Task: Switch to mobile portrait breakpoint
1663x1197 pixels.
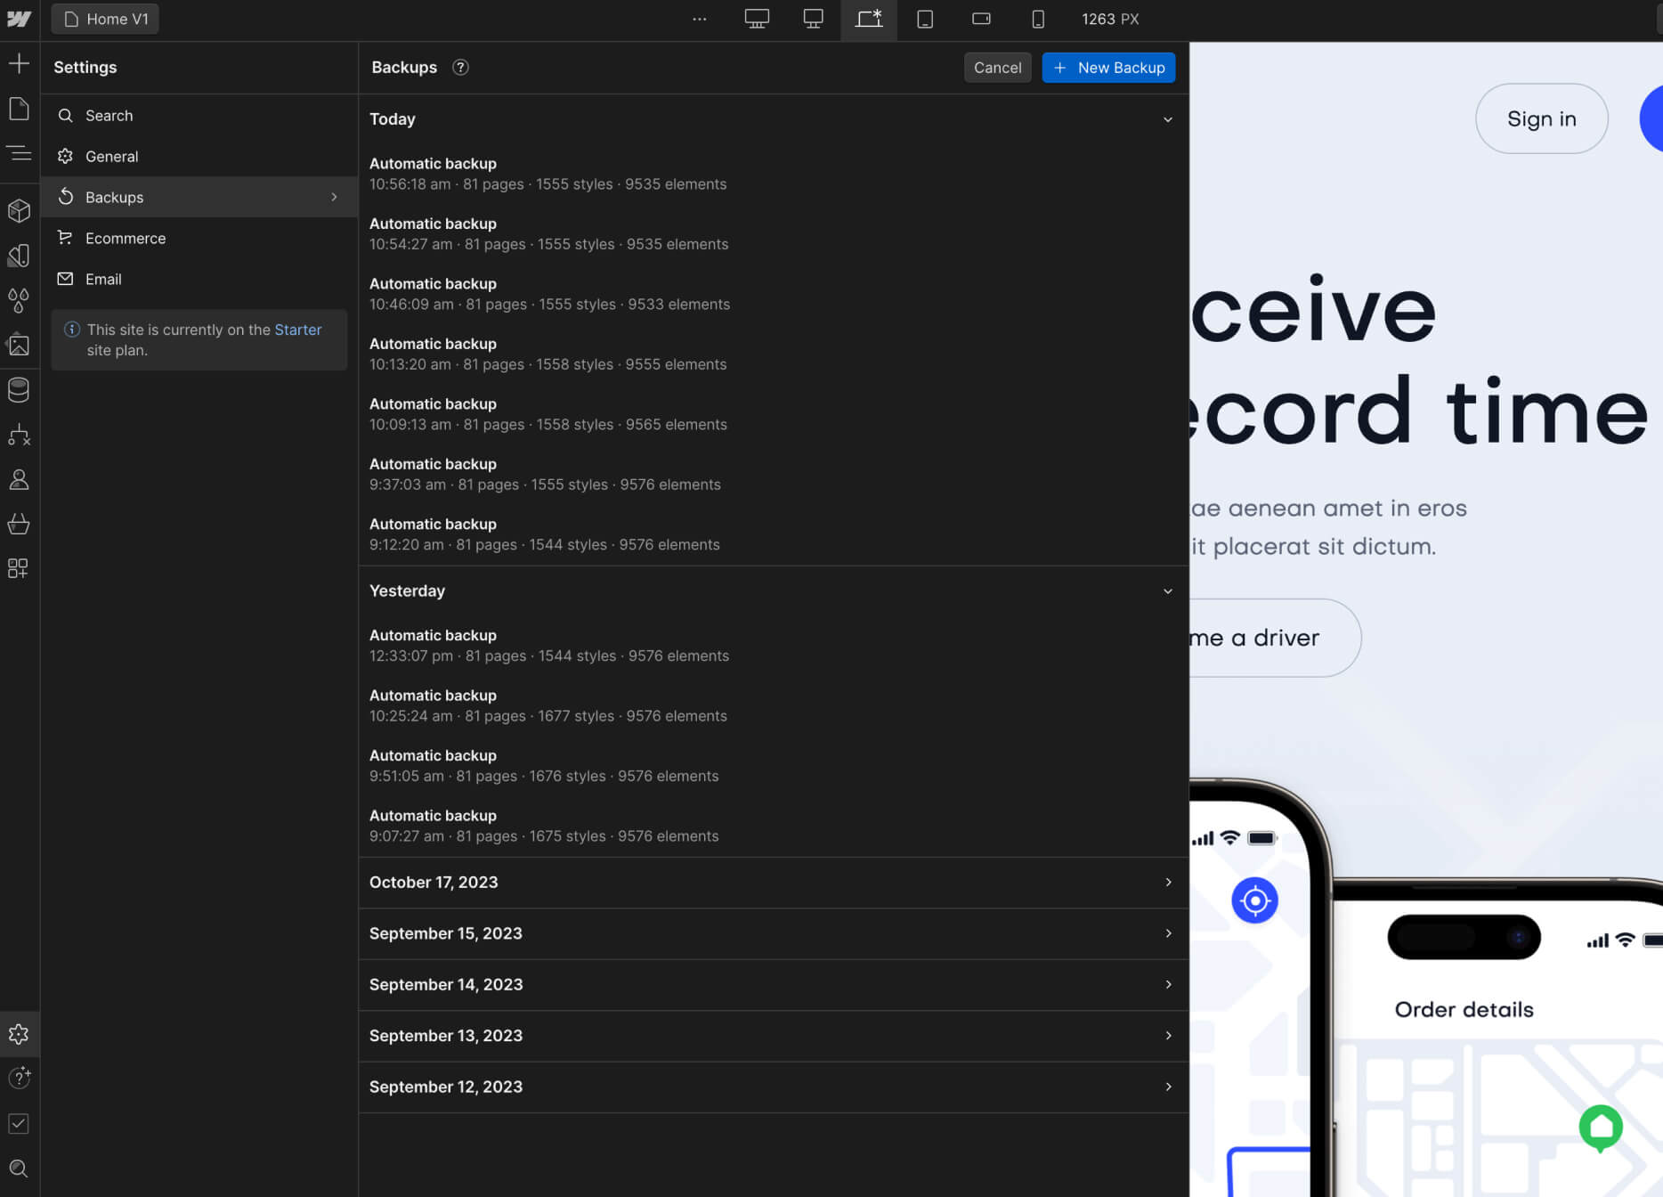Action: coord(1038,19)
